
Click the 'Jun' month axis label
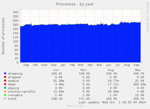(108, 65)
